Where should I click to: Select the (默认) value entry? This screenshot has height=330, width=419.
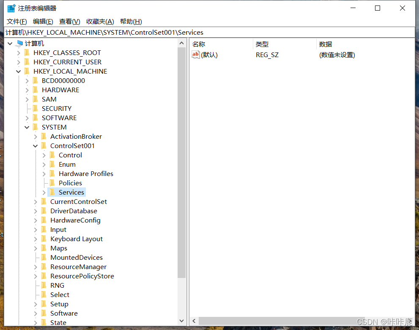pos(209,55)
